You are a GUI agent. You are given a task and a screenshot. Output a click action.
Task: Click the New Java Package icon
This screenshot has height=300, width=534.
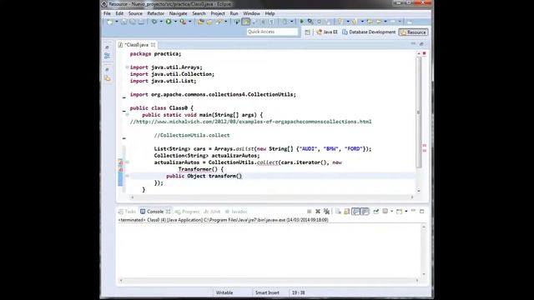tap(200, 22)
